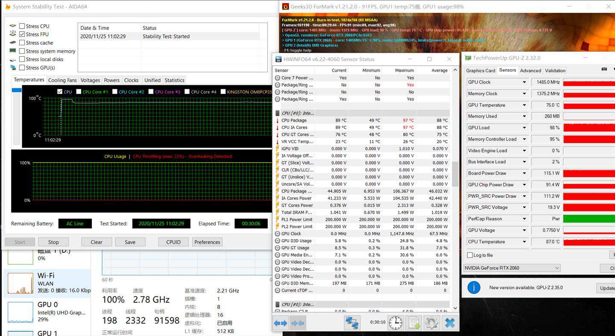Open the Graphics Card tab in GPU-Z

click(x=480, y=71)
